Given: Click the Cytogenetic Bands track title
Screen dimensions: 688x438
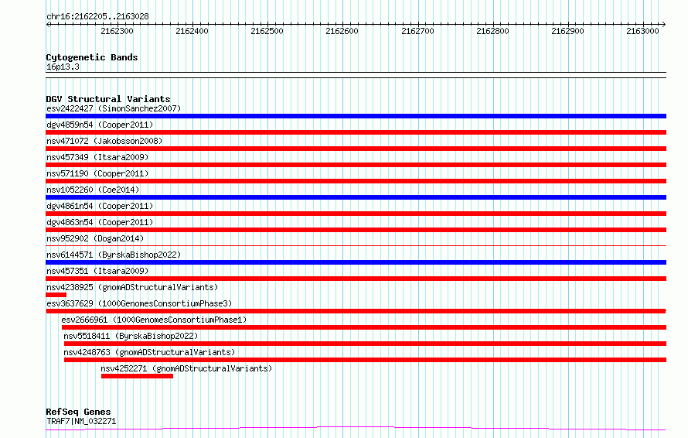Looking at the screenshot, I should [92, 57].
